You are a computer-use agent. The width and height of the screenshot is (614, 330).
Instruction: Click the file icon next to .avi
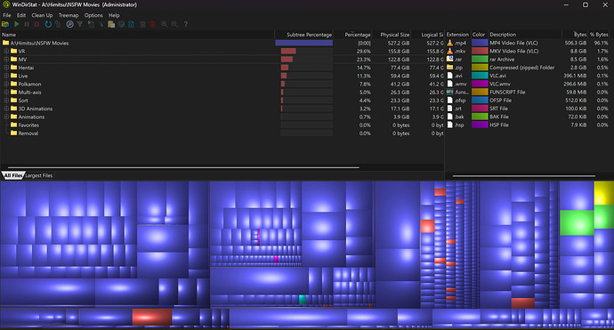coord(450,76)
